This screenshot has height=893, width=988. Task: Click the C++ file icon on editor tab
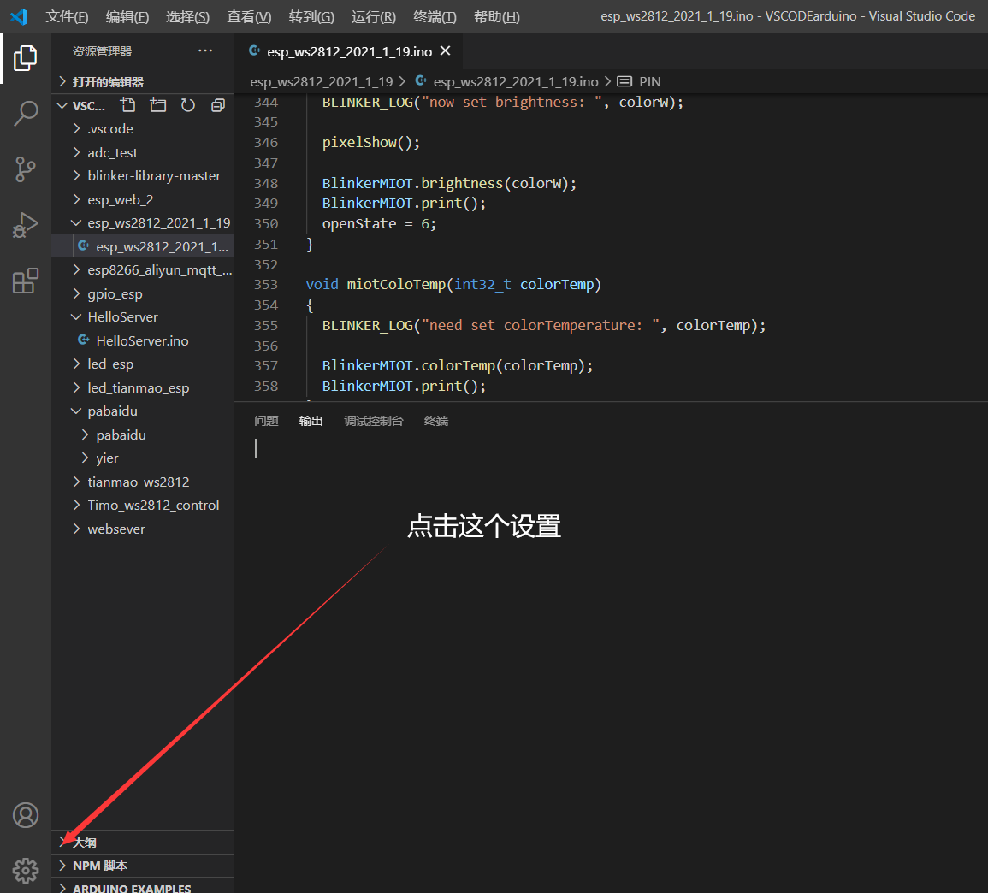[x=255, y=50]
